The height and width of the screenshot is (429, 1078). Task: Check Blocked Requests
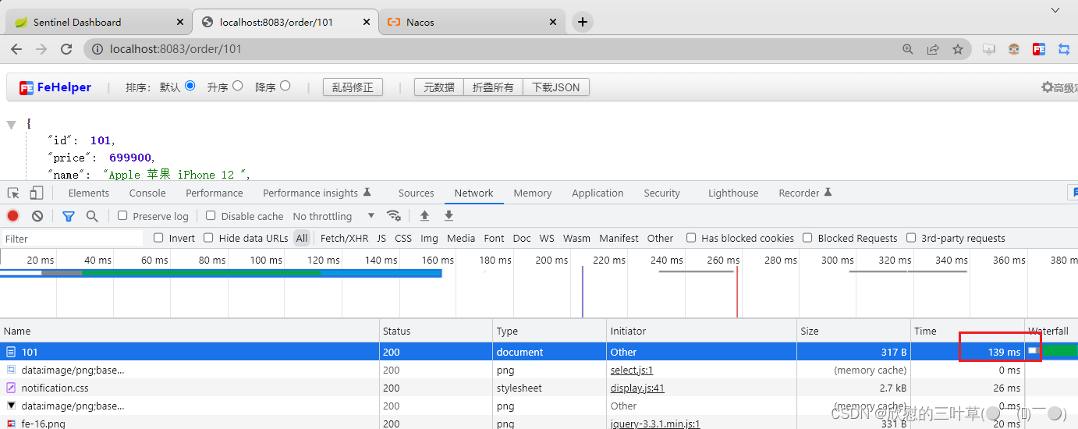pyautogui.click(x=808, y=238)
